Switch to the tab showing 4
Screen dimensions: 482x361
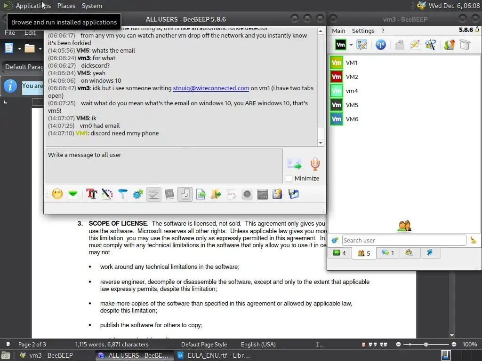(x=340, y=253)
